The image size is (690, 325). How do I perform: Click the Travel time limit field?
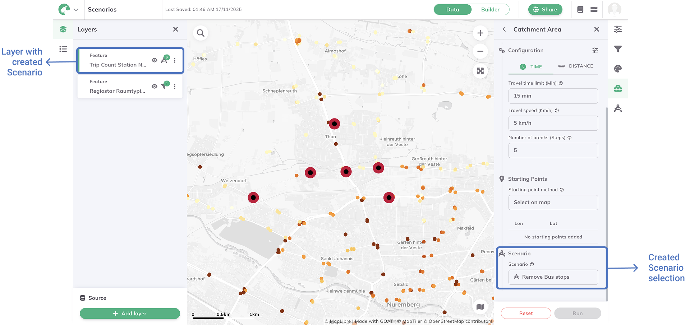click(x=553, y=96)
